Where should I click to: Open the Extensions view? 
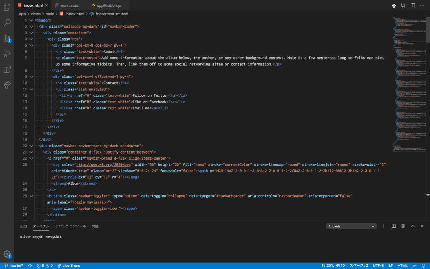pyautogui.click(x=7, y=69)
